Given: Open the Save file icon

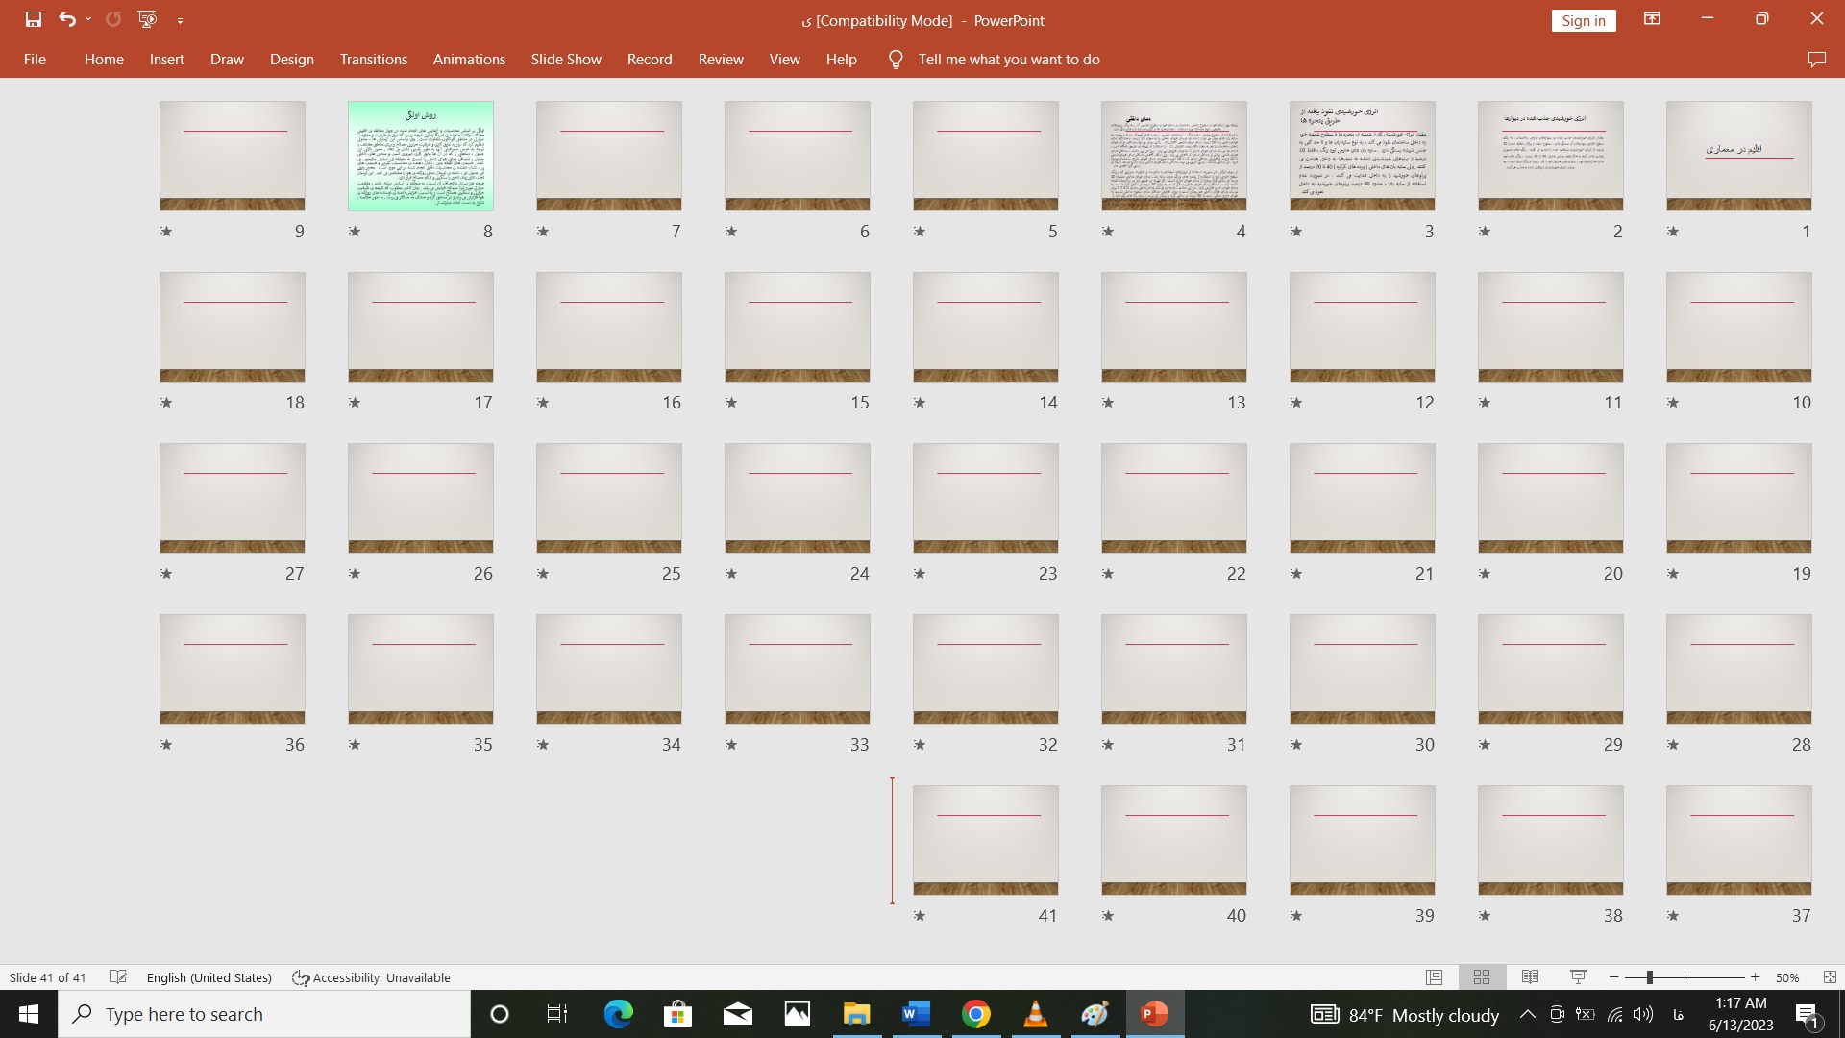Looking at the screenshot, I should pos(32,19).
